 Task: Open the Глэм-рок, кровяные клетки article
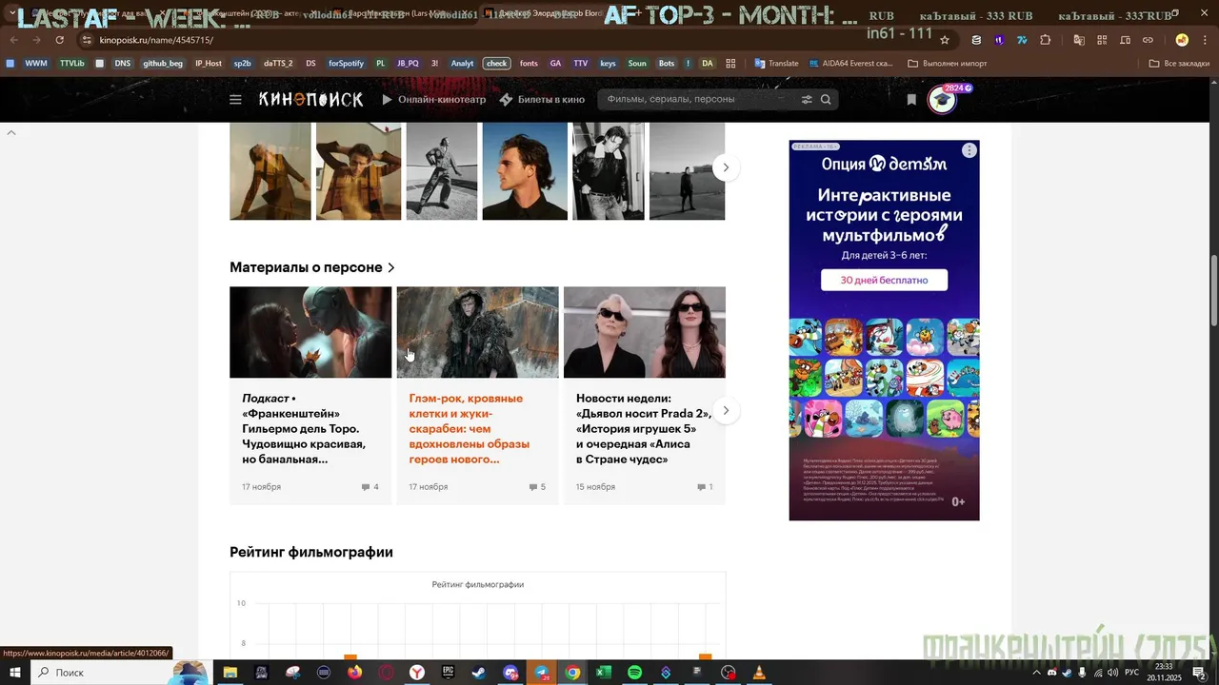tap(470, 429)
